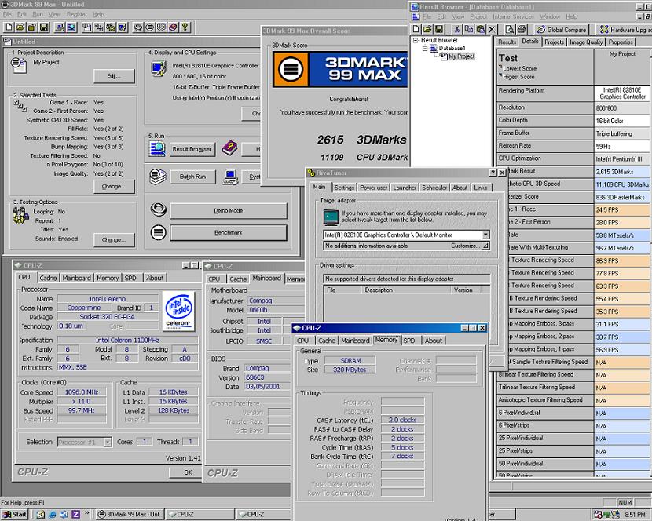Click Print Preview icon in Result Browser toolbar
Viewport: 652px width, 521px height.
(x=510, y=29)
